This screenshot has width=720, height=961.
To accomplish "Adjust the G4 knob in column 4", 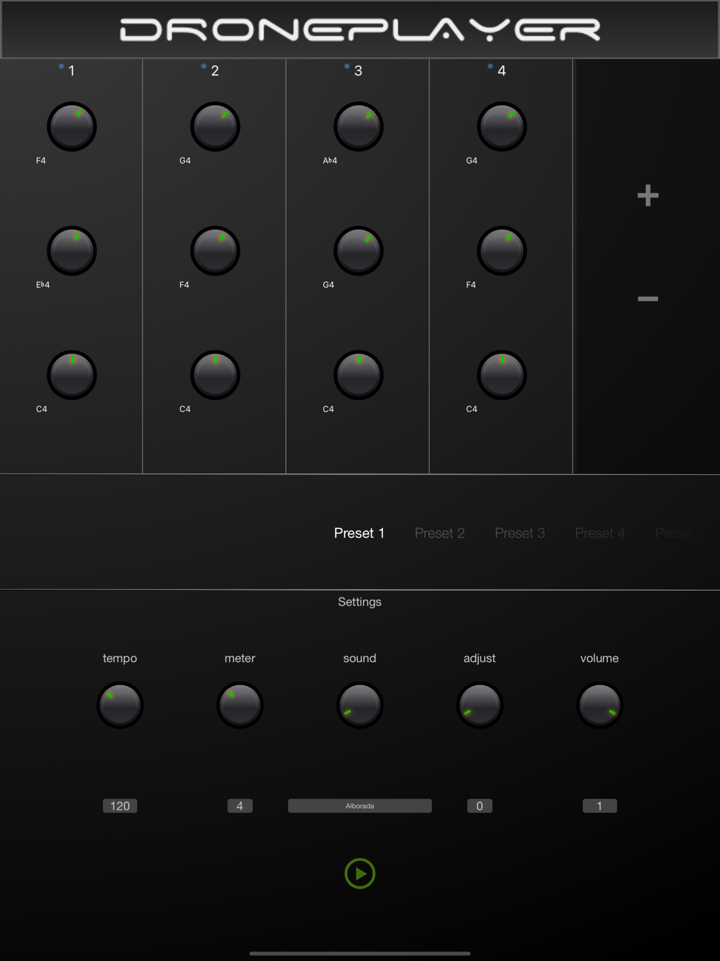I will (x=502, y=127).
